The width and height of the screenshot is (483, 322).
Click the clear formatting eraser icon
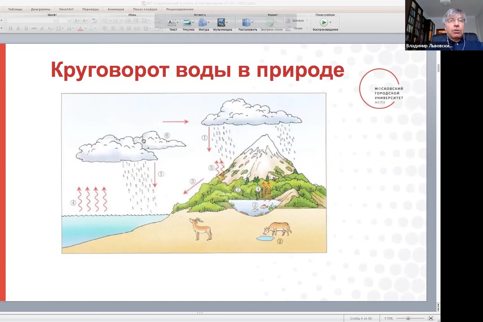[x=94, y=21]
